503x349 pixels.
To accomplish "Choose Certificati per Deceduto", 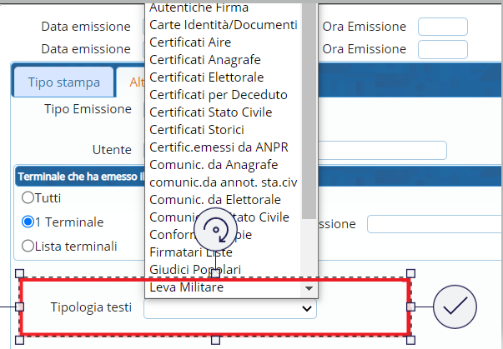I will (219, 95).
